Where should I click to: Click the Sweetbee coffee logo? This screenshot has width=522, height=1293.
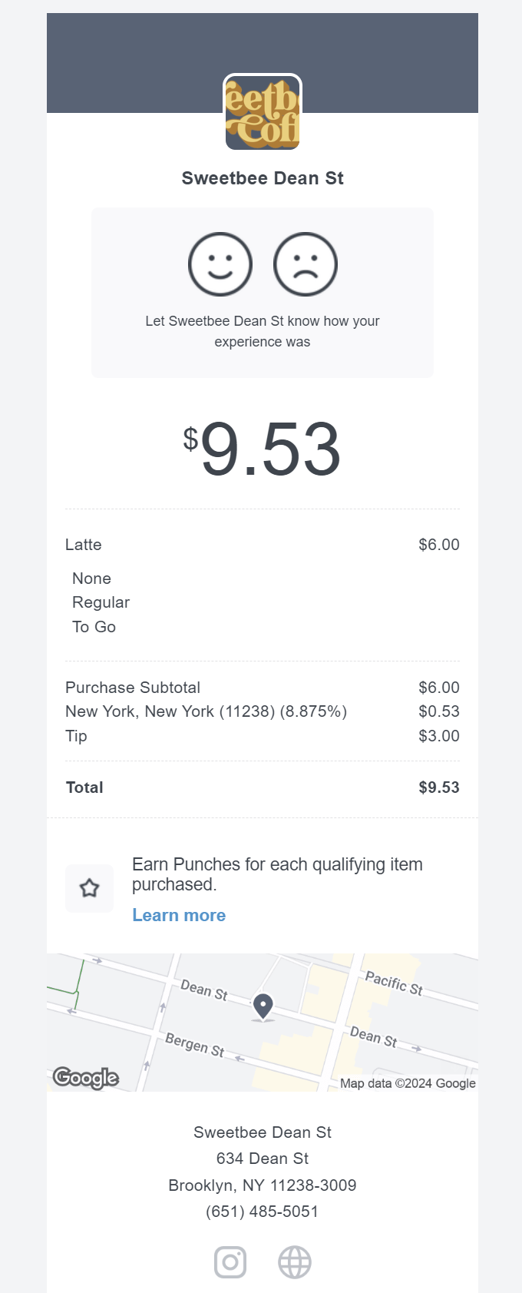point(263,113)
